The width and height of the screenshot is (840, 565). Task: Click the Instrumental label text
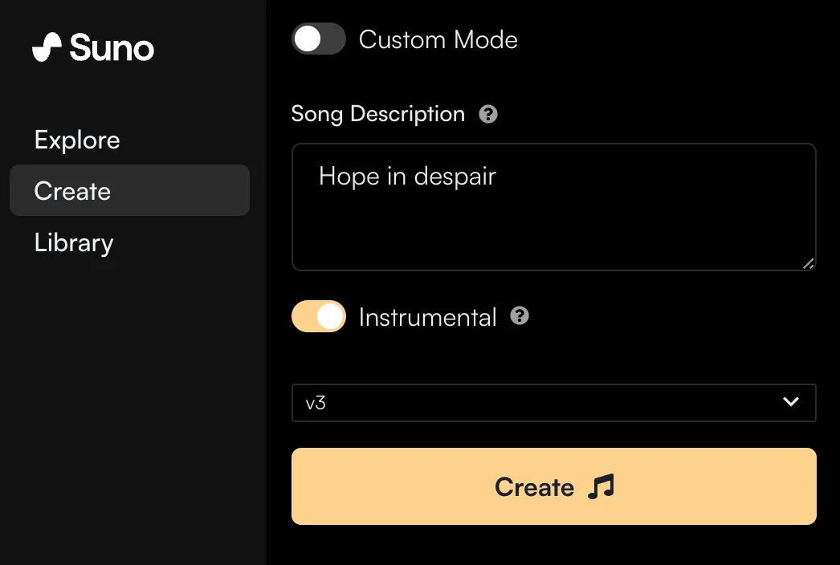(427, 317)
